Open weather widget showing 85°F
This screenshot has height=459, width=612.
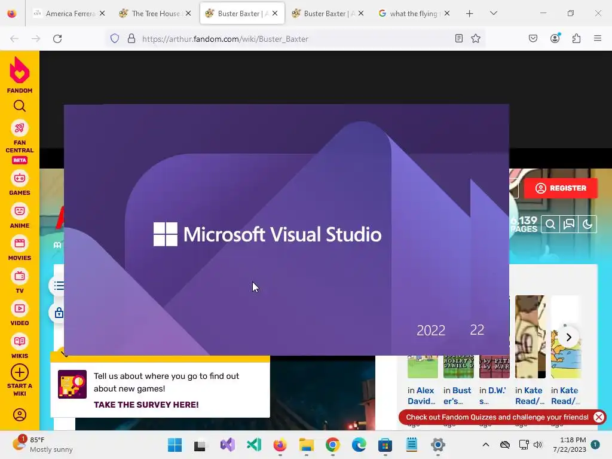[x=43, y=445]
